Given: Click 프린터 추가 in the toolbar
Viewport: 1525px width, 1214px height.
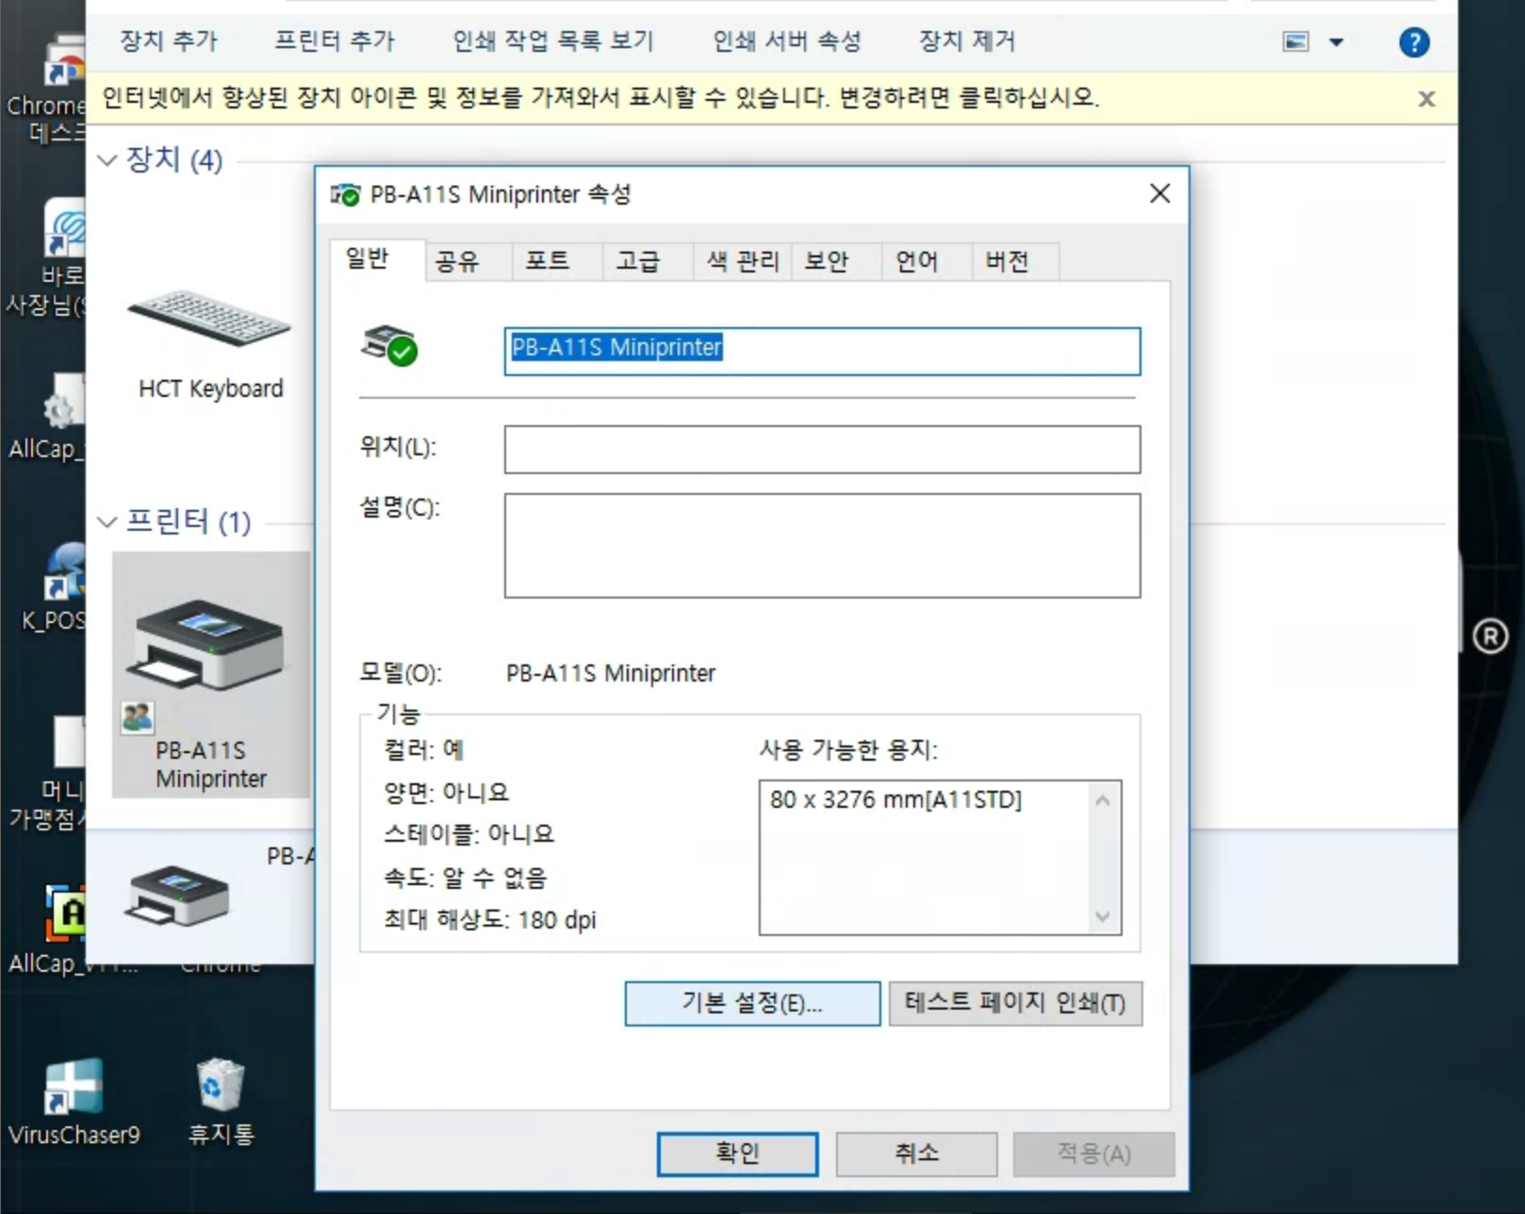Looking at the screenshot, I should click(x=335, y=41).
